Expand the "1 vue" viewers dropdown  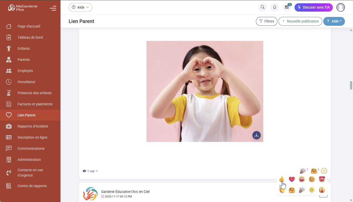90,171
